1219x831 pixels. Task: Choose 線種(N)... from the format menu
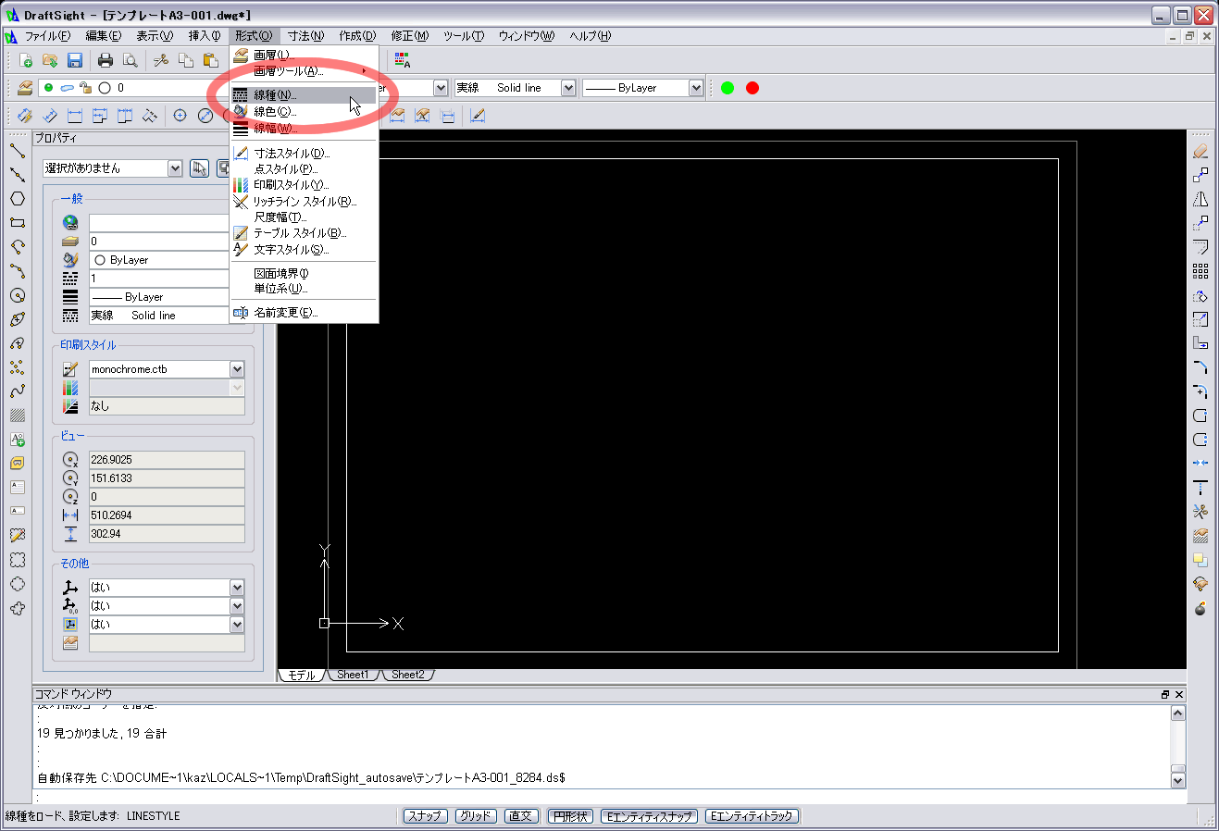[x=275, y=95]
